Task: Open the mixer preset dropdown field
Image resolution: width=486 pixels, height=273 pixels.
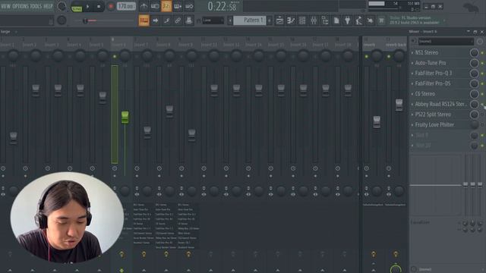Action: pos(446,41)
